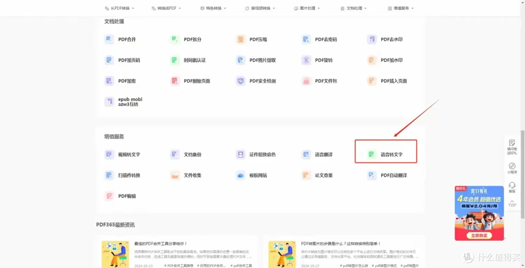Click the page vertical scrollbar thumb

pyautogui.click(x=523, y=174)
